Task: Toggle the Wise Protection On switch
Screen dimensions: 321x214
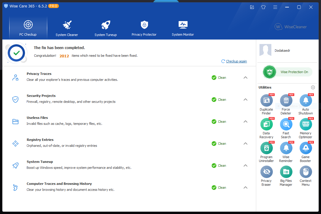Action: 288,72
